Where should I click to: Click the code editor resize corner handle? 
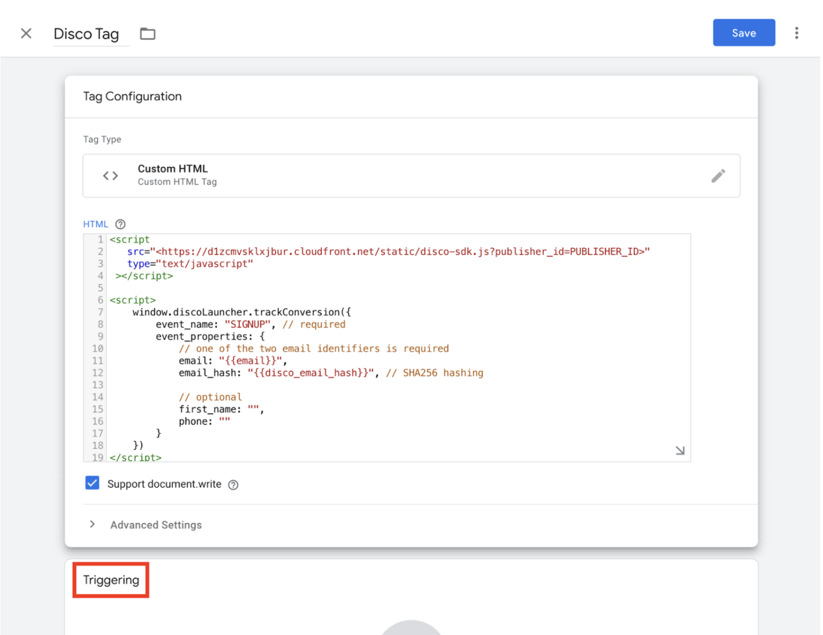[680, 451]
